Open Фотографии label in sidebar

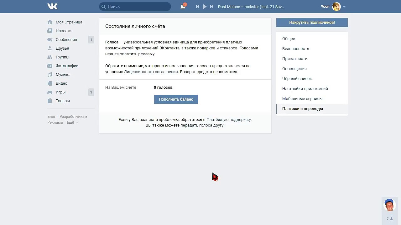(x=67, y=66)
